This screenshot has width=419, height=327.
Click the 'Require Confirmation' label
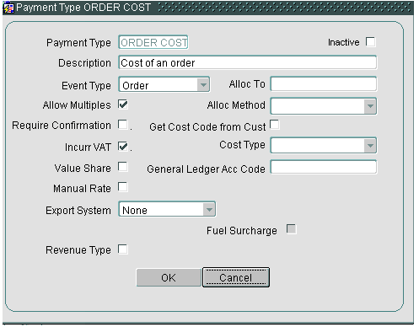(62, 126)
